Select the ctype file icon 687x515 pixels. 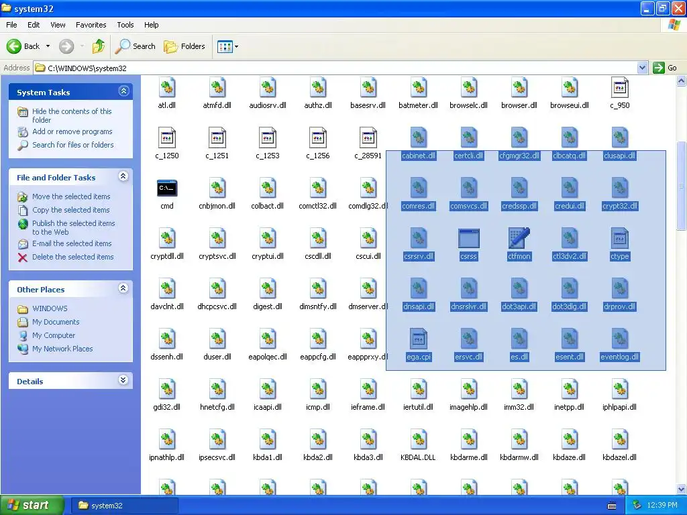pos(619,238)
